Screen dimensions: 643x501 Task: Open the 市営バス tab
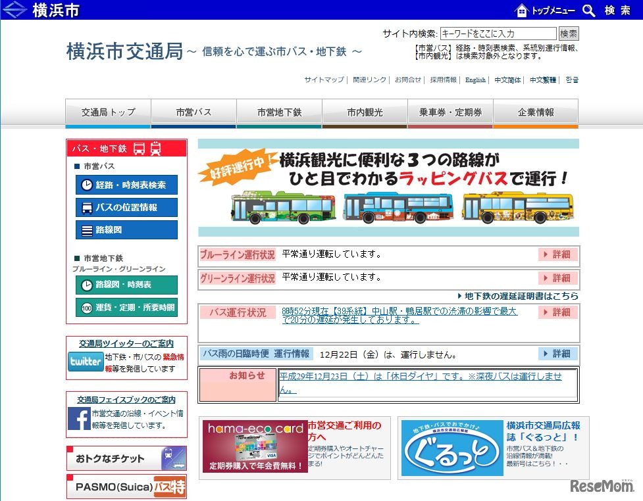193,112
